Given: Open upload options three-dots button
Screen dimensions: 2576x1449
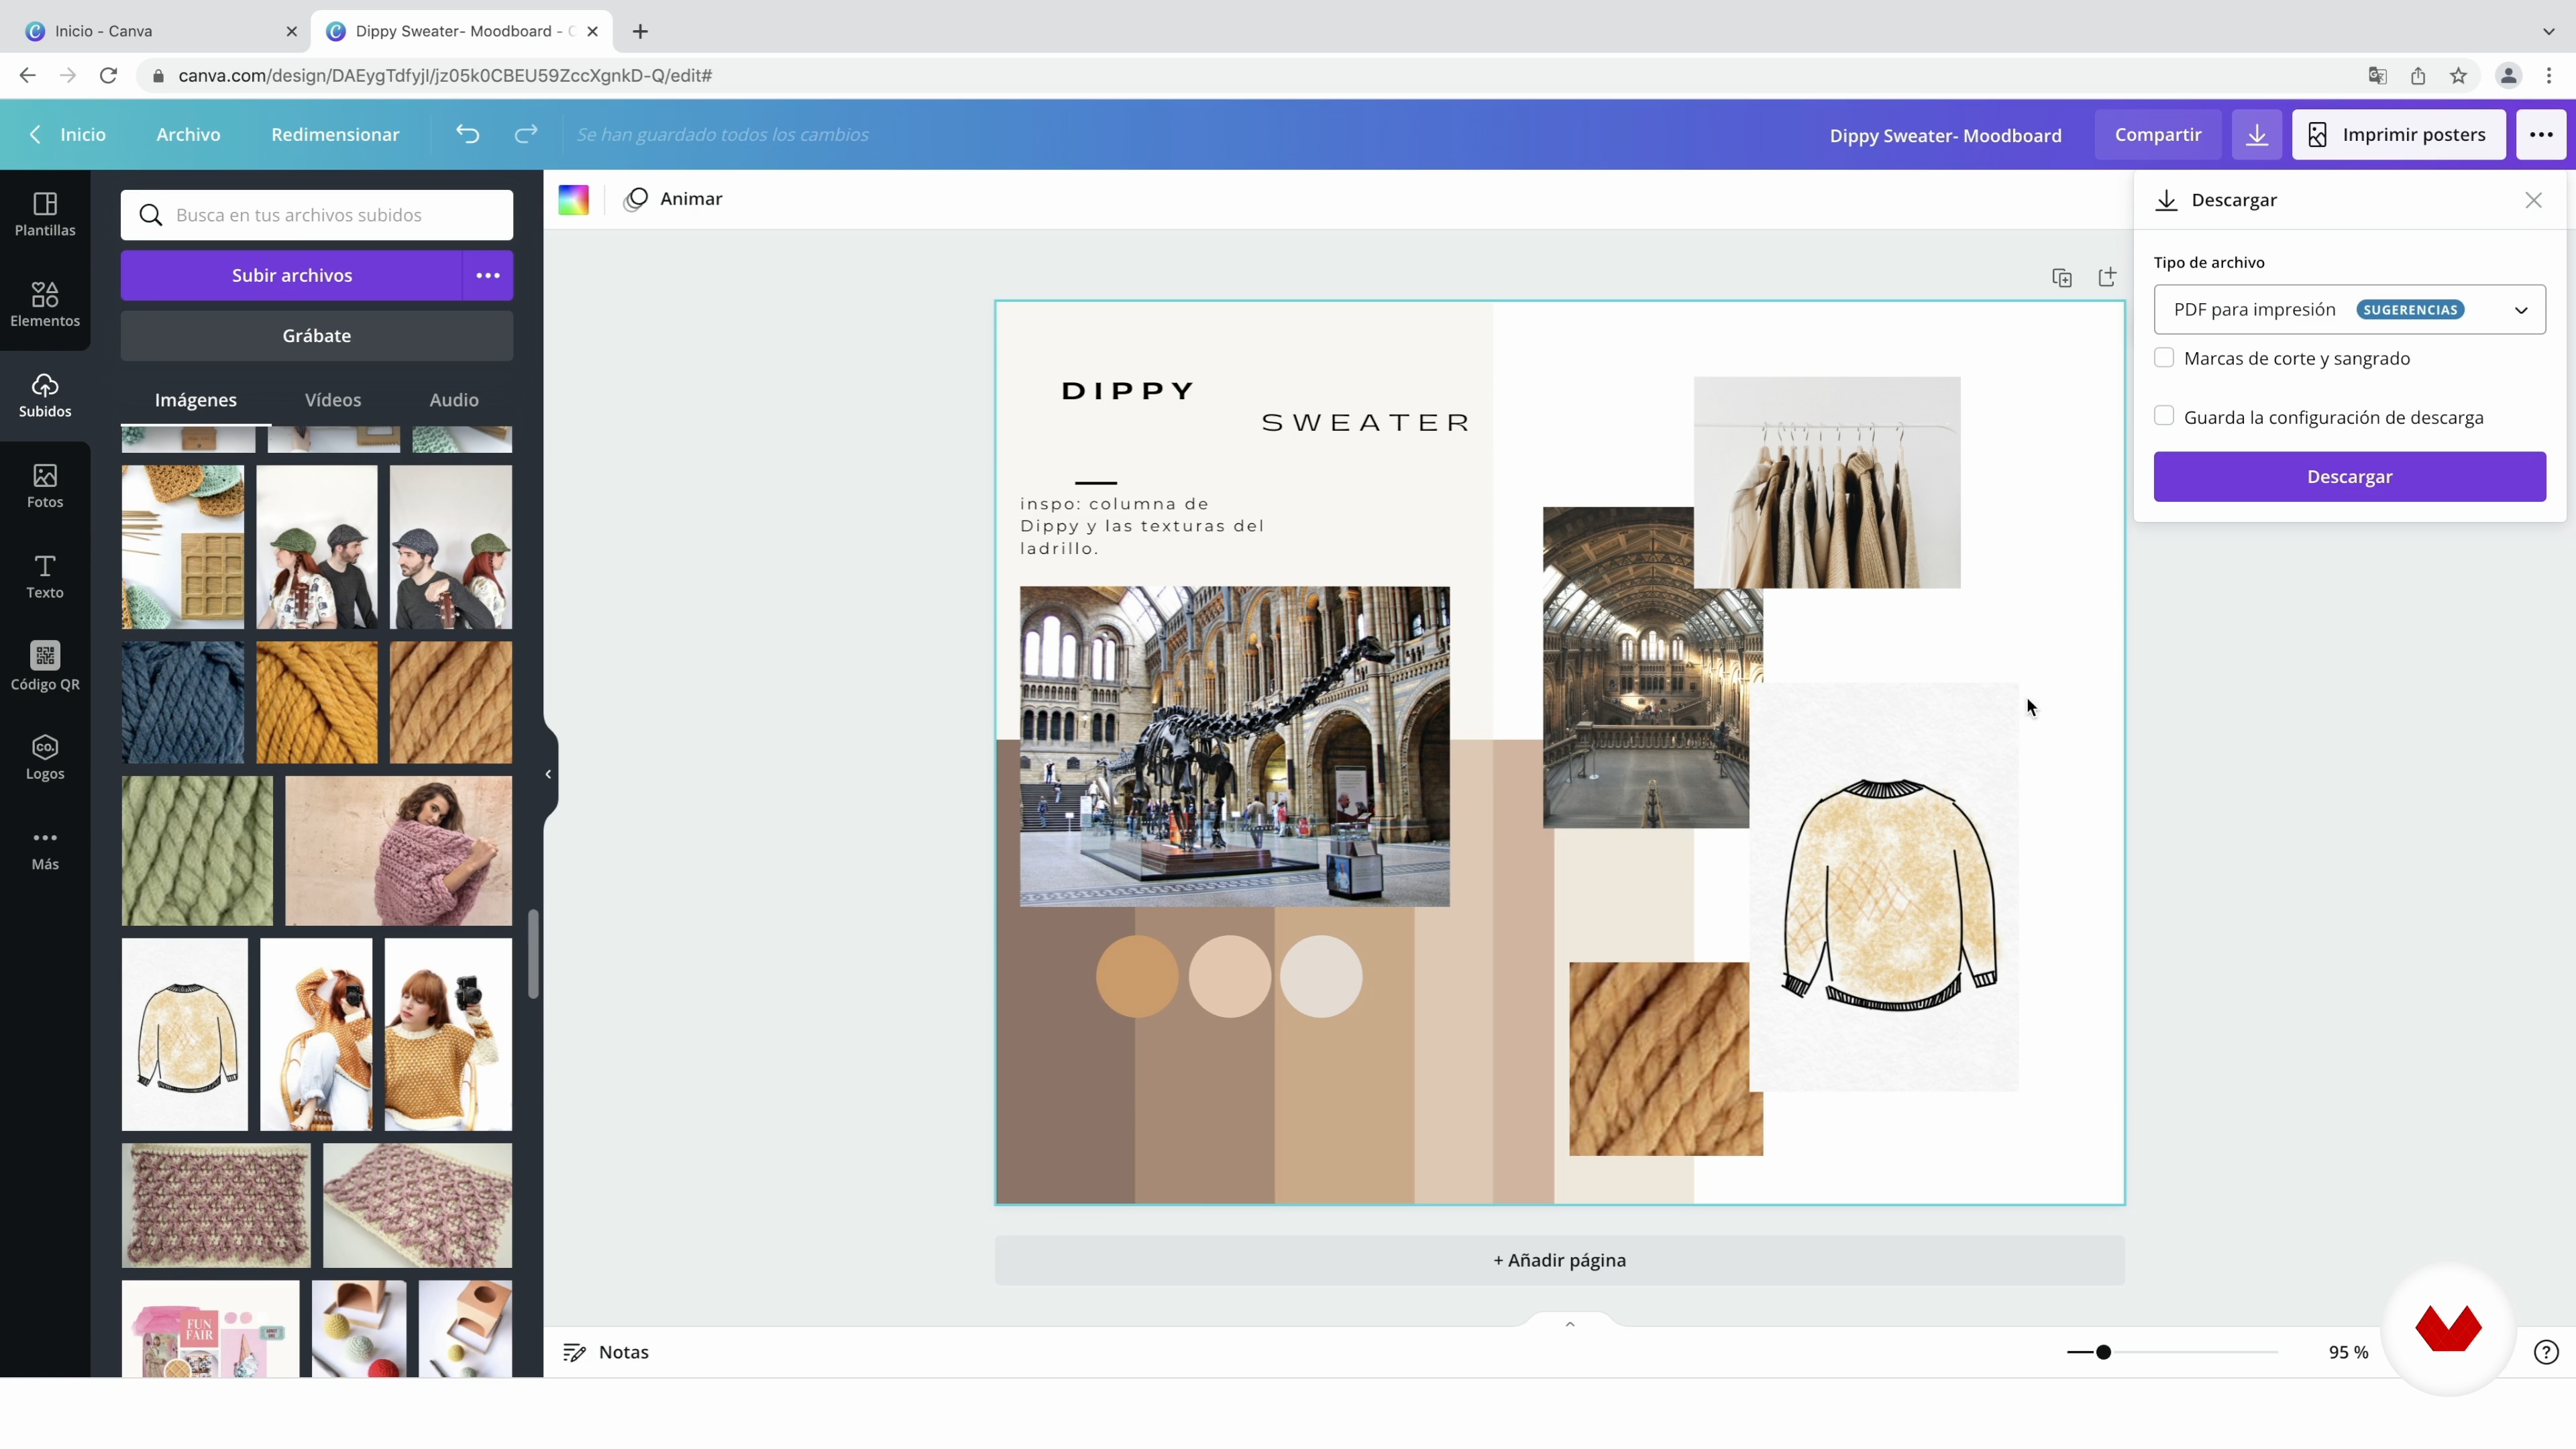Looking at the screenshot, I should [x=488, y=275].
